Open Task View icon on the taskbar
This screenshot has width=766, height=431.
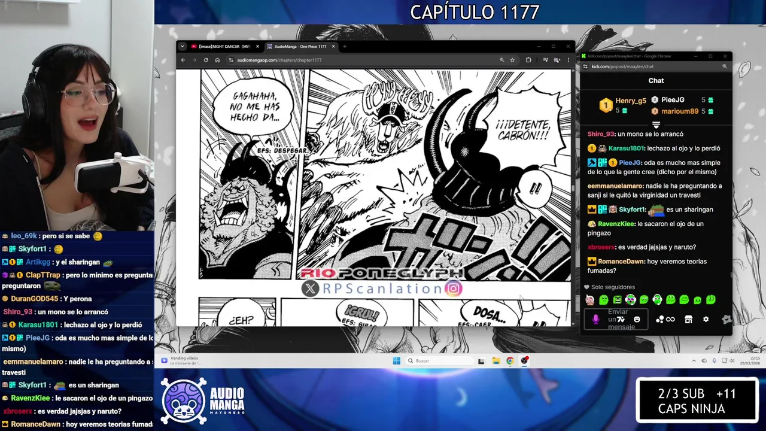(481, 360)
